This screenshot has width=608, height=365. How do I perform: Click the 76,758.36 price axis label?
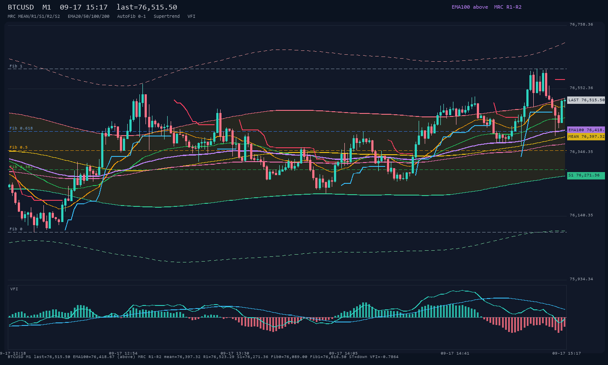coord(581,24)
